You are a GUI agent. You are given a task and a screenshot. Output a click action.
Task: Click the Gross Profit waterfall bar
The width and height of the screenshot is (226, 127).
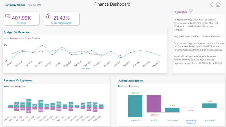pos(172,110)
